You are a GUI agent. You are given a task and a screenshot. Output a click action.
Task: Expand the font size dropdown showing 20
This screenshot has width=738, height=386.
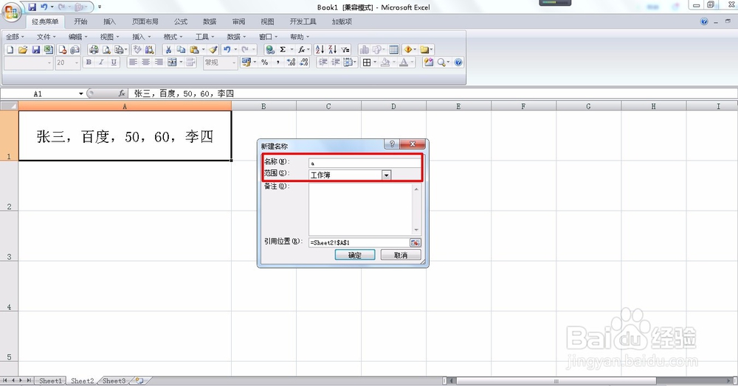tap(77, 63)
